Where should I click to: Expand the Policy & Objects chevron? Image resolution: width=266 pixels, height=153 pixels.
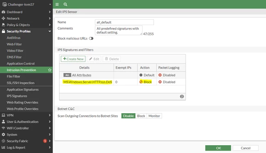click(50, 25)
